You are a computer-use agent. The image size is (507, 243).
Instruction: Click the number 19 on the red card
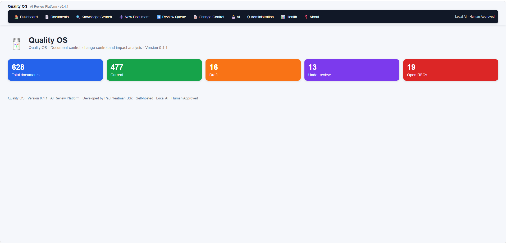coord(411,67)
